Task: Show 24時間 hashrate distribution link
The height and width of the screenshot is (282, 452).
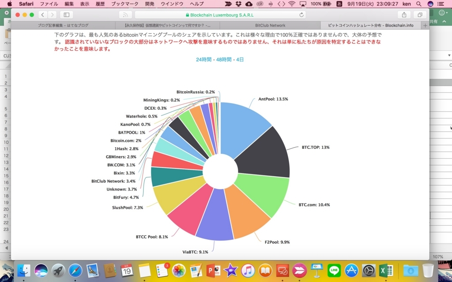Action: [x=204, y=59]
